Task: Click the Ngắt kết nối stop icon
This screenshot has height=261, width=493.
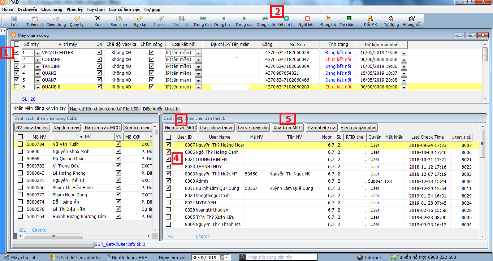Action: pos(307,19)
